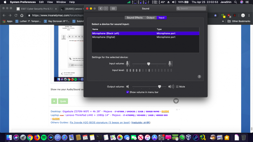Open the Desktop GUIDE link in the signature
The height and width of the screenshot is (142, 253).
coord(165,111)
